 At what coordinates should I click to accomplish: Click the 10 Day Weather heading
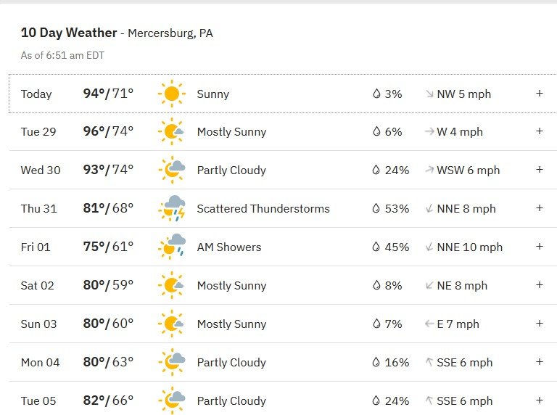click(69, 33)
